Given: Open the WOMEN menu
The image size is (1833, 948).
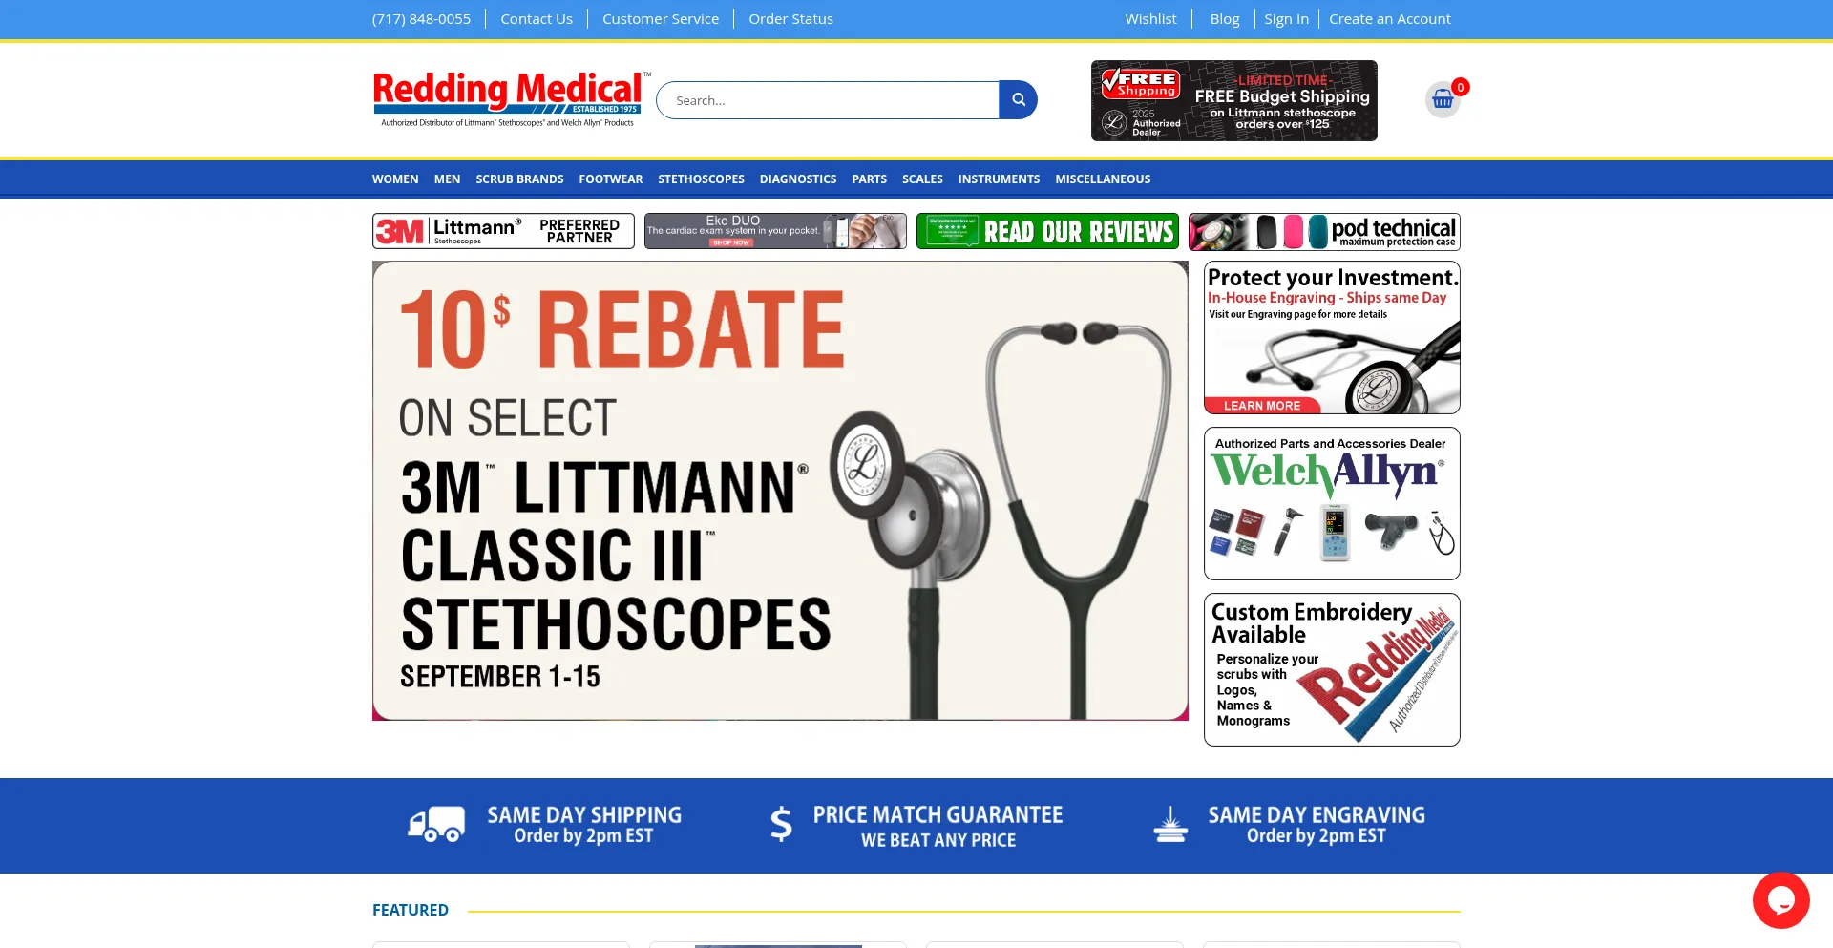Looking at the screenshot, I should (x=395, y=179).
